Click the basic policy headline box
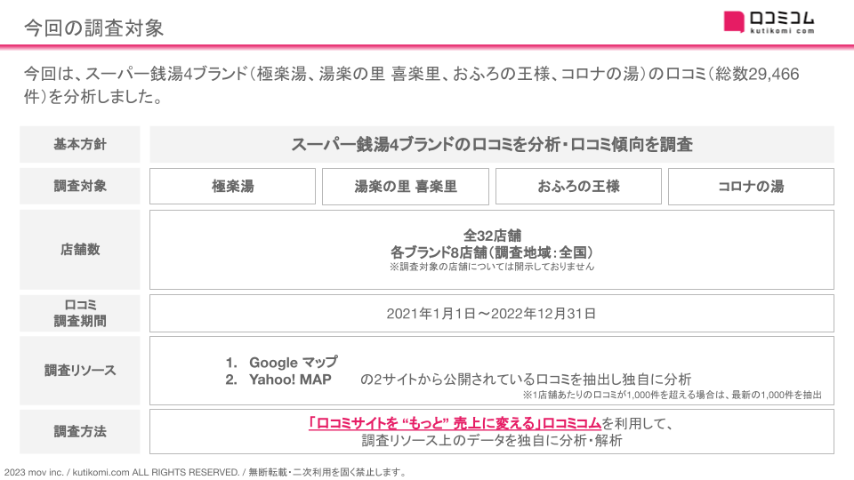This screenshot has width=854, height=480. (x=491, y=145)
